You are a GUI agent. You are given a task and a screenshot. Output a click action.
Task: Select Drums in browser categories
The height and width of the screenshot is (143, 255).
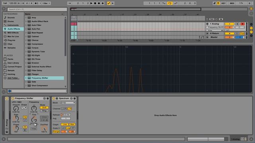11,21
